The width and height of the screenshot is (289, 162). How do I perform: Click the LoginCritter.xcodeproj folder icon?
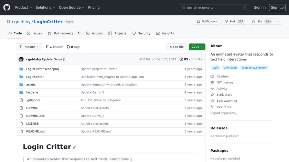tap(21, 69)
